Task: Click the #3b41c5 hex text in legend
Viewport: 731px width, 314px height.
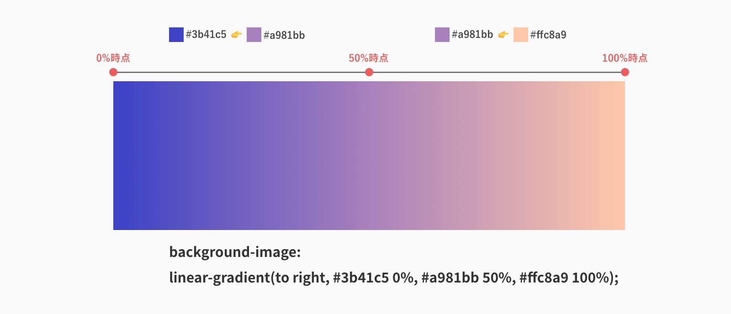Action: point(206,35)
